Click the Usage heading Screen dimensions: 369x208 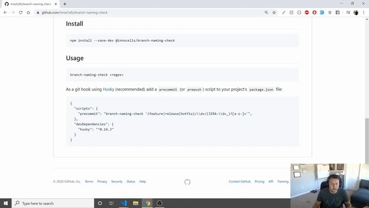[x=74, y=58]
